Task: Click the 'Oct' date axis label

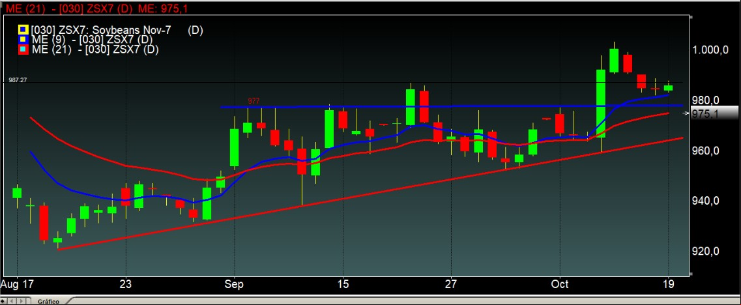Action: 560,285
